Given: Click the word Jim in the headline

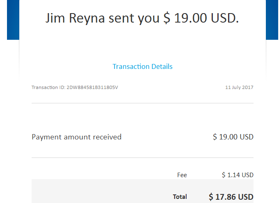Looking at the screenshot, I should [55, 18].
